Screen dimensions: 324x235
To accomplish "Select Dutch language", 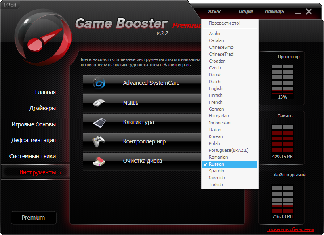I will [230, 82].
